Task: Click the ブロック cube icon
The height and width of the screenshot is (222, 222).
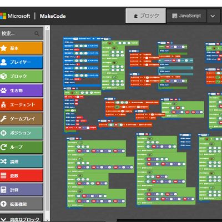Action: pyautogui.click(x=3, y=76)
